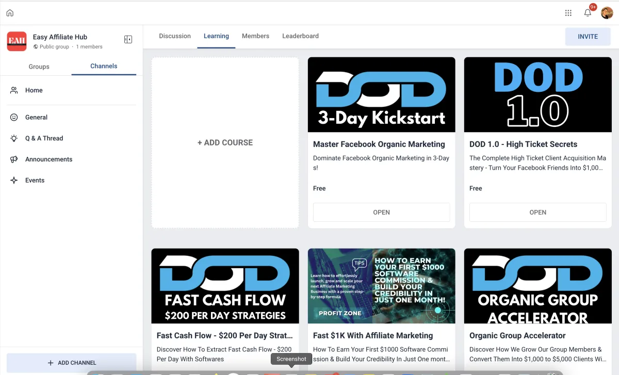Click the Master Facebook Organic Marketing title

point(379,144)
